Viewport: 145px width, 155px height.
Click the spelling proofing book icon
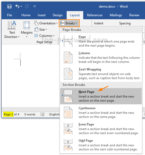[x=43, y=114]
